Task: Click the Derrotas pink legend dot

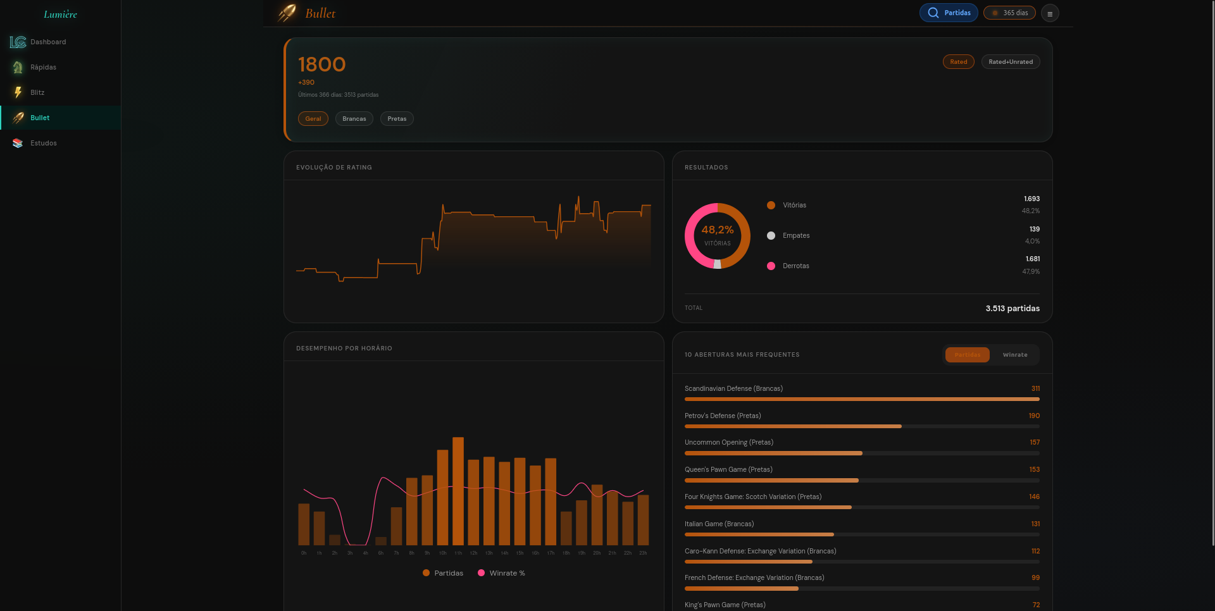Action: 771,266
